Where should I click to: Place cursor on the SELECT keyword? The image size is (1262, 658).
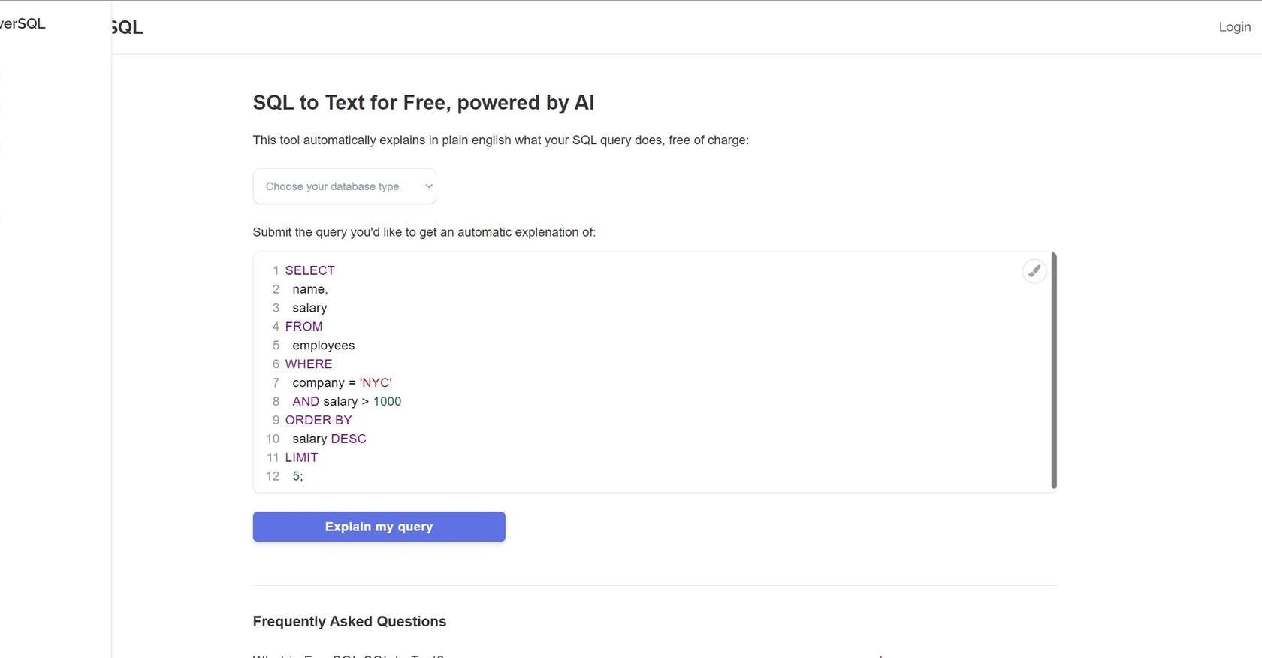pos(309,270)
